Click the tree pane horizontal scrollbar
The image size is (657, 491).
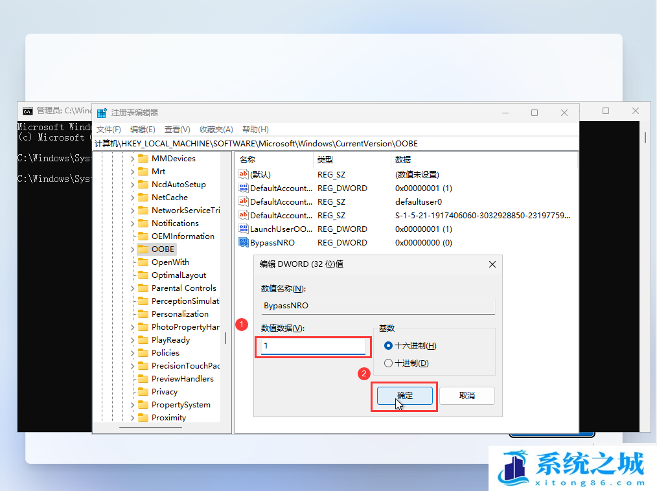coord(151,428)
